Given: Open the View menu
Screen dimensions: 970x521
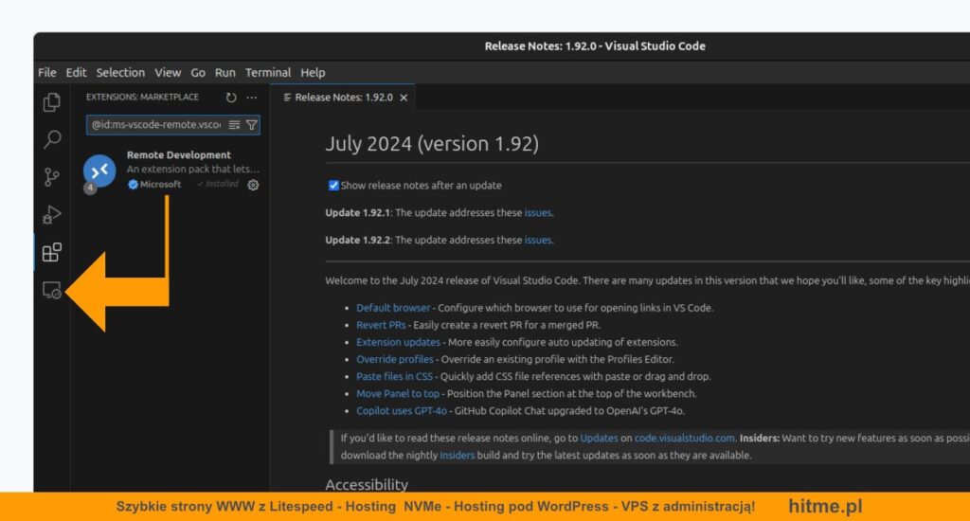Looking at the screenshot, I should tap(168, 72).
